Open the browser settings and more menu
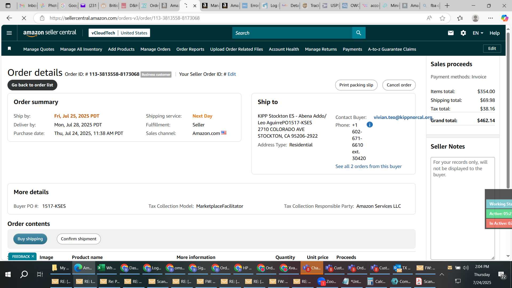This screenshot has height=288, width=512. [x=491, y=18]
